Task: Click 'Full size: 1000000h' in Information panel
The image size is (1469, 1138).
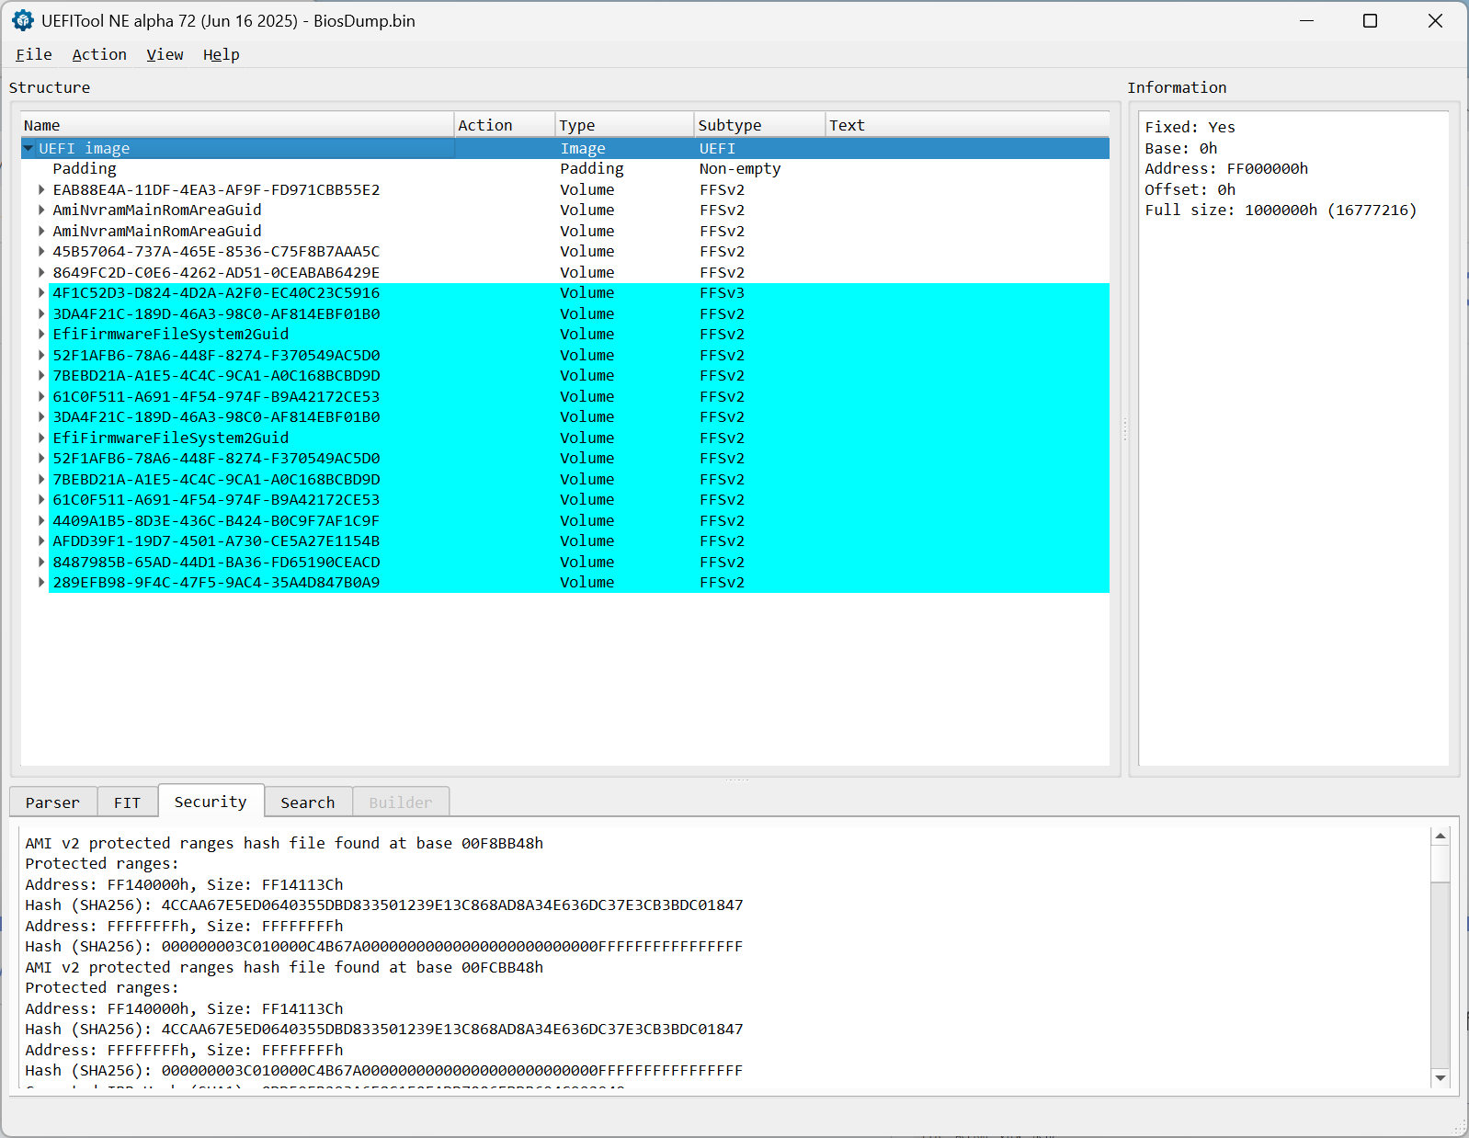Action: pos(1281,210)
